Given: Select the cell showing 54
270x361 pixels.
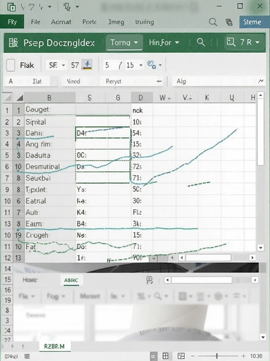Looking at the screenshot, I should point(142,133).
